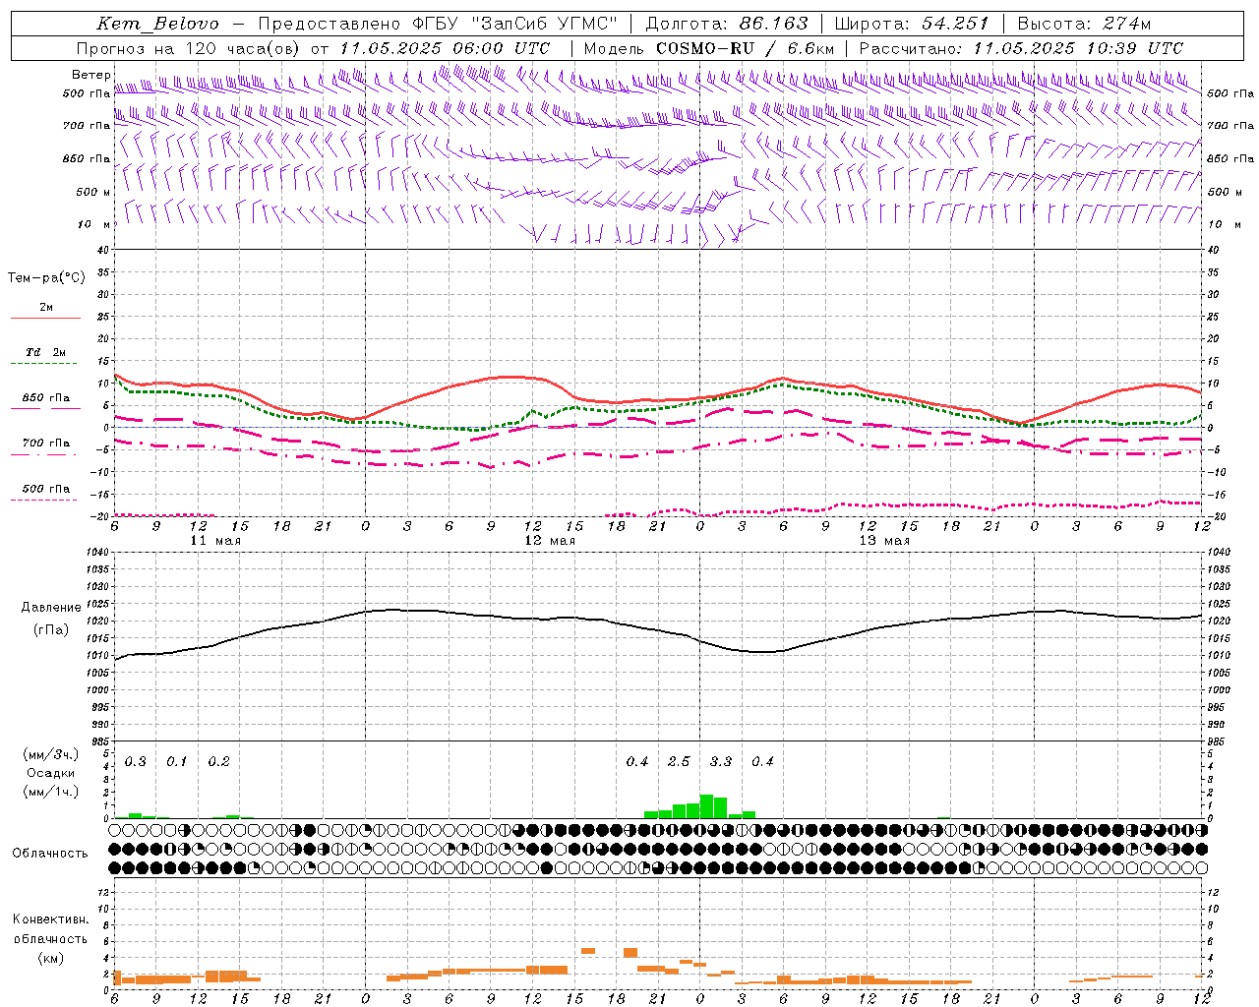Click the '(км)' unit under convective cloudiness
The width and height of the screenshot is (1259, 1007).
tap(50, 958)
